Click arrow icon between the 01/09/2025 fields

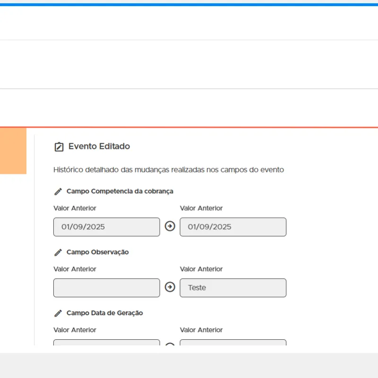pos(170,226)
